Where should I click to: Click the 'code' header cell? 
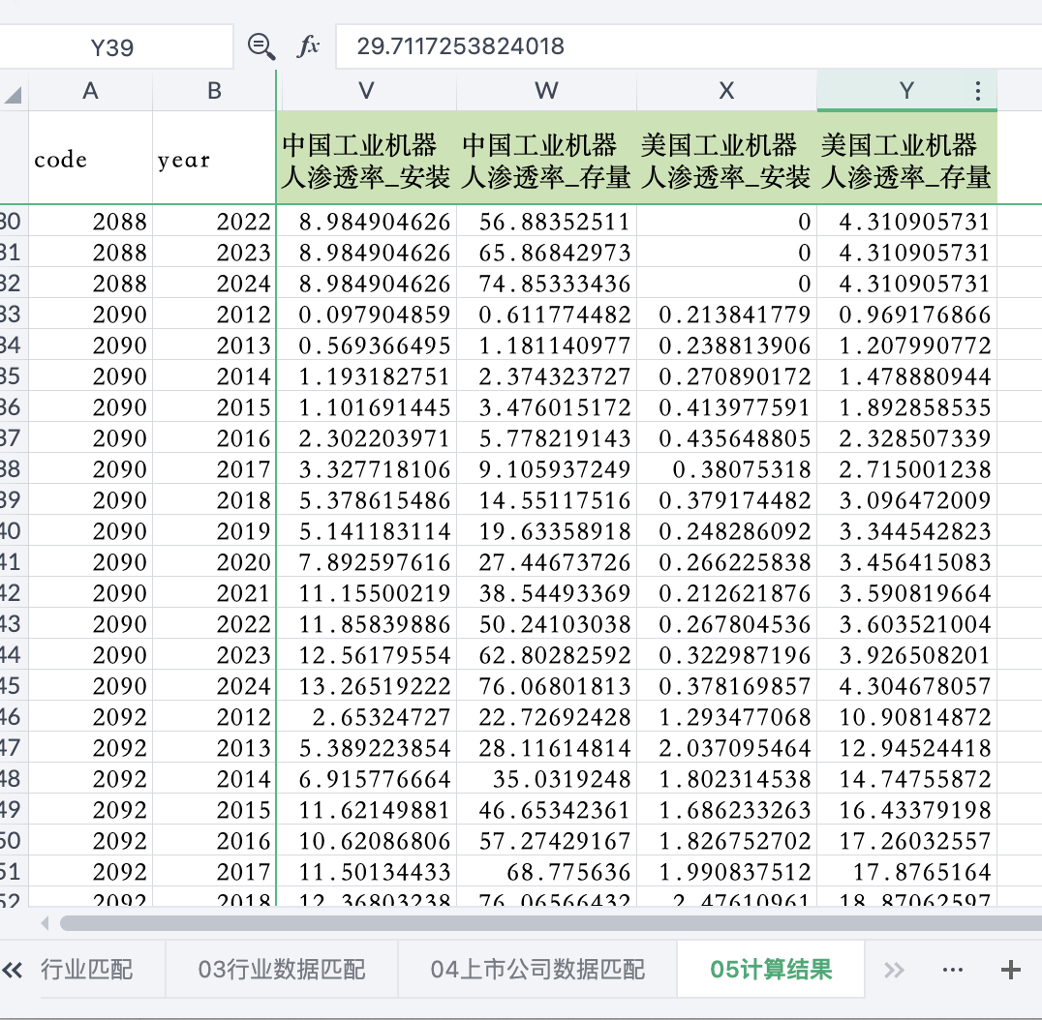[x=90, y=158]
